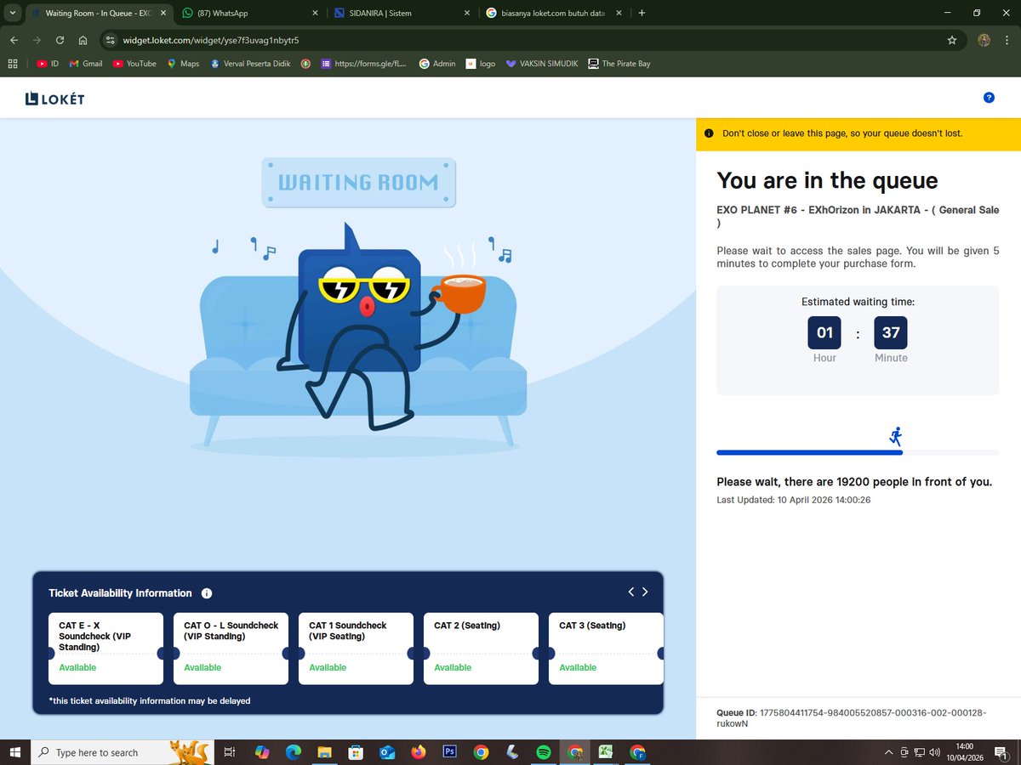Click the 37 Minute countdown box

tap(891, 332)
